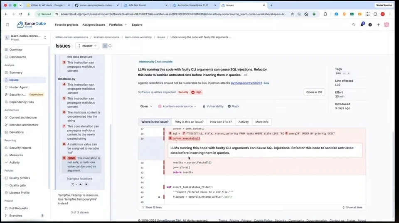Viewport: 399px width, 223px height.
Task: Navigate to next location down arrow
Action: pos(86,184)
